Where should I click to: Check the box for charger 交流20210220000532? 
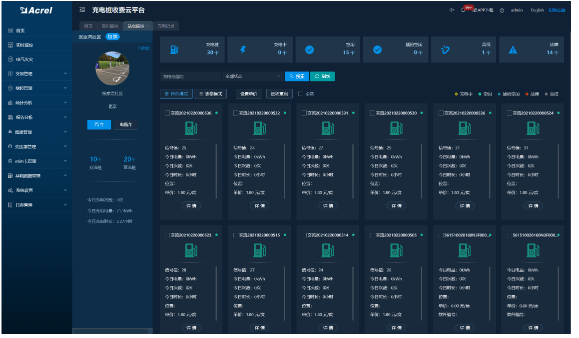[236, 113]
